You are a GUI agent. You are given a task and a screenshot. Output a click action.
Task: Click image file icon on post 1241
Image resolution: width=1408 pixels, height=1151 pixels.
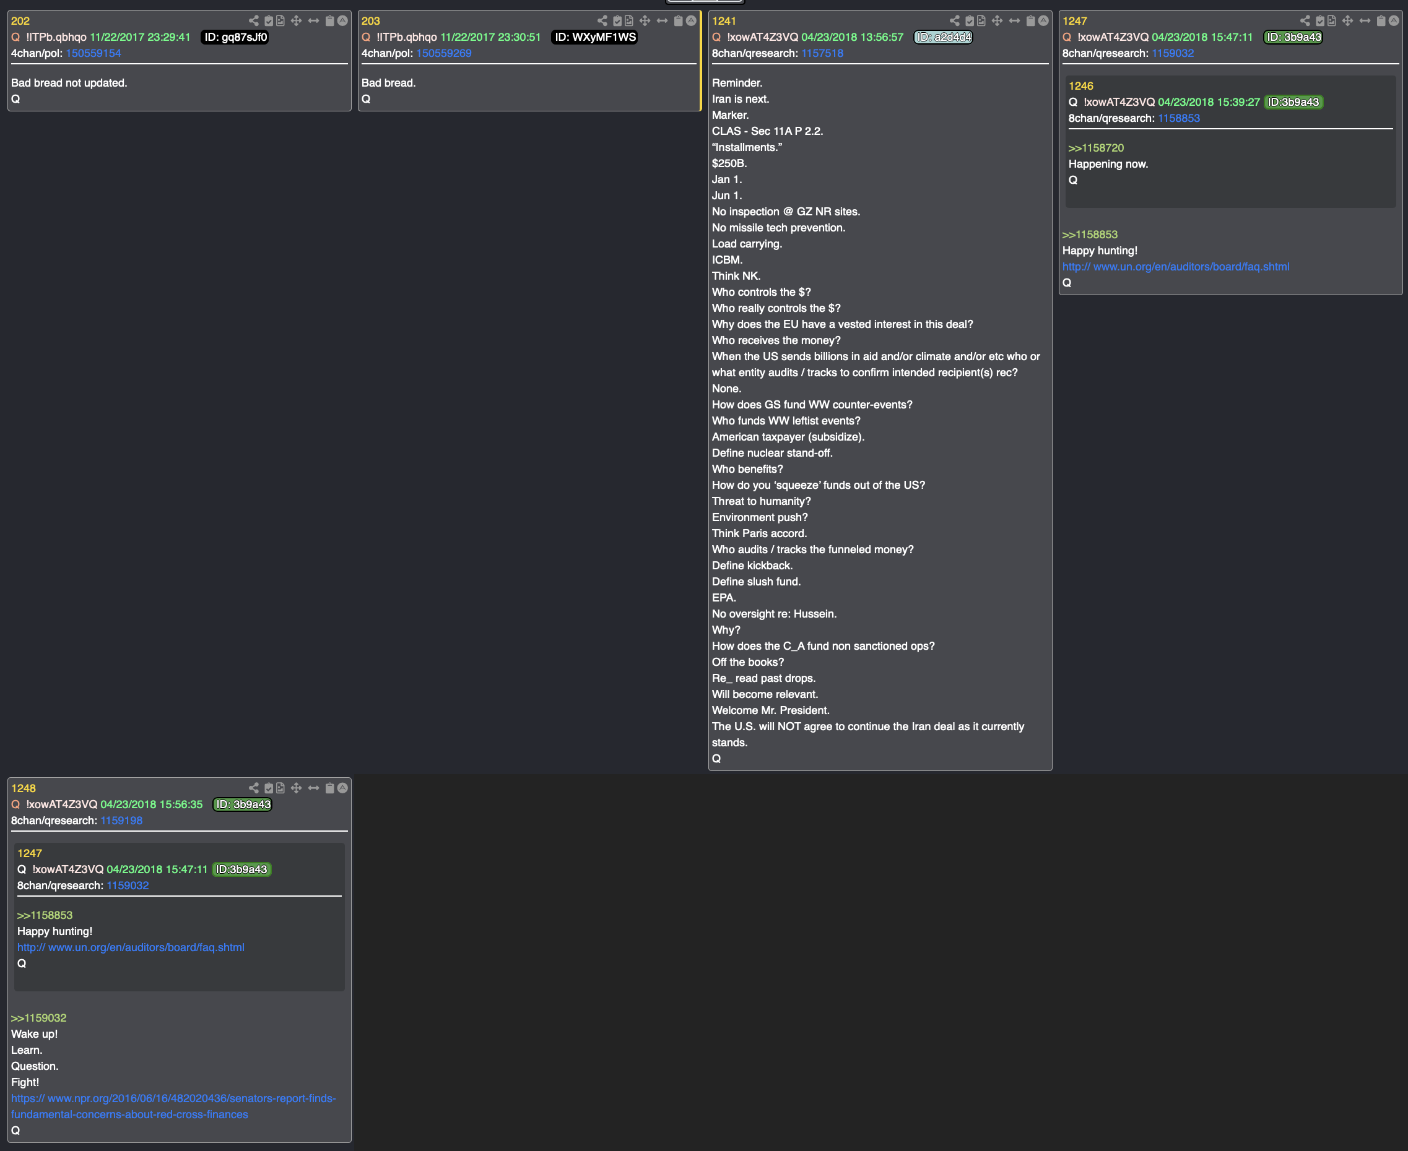(x=981, y=20)
